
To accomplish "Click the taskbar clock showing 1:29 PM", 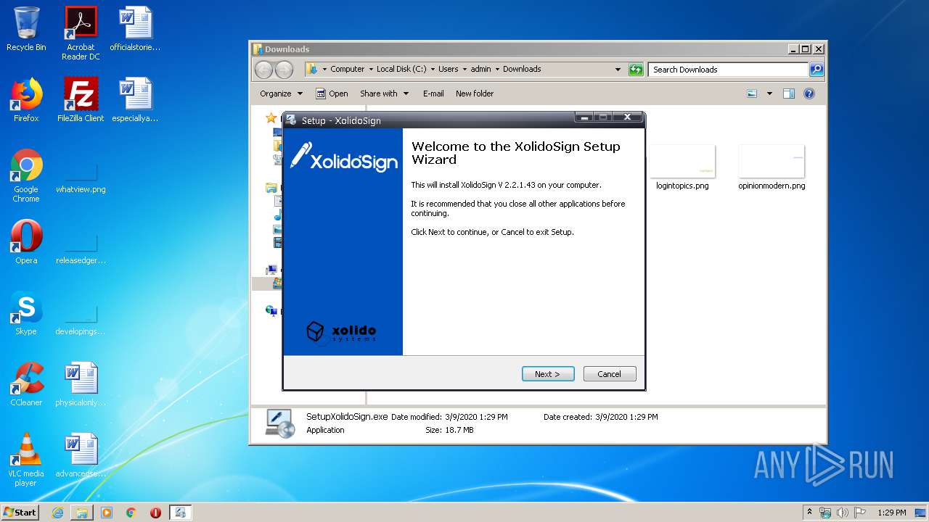I will pos(891,513).
